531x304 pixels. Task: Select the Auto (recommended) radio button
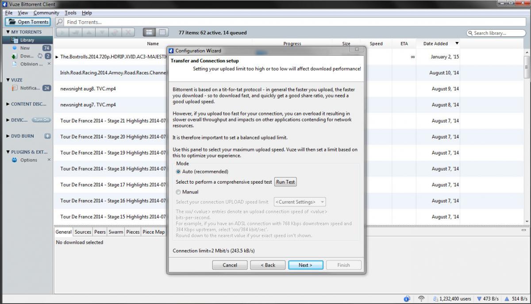coord(178,172)
